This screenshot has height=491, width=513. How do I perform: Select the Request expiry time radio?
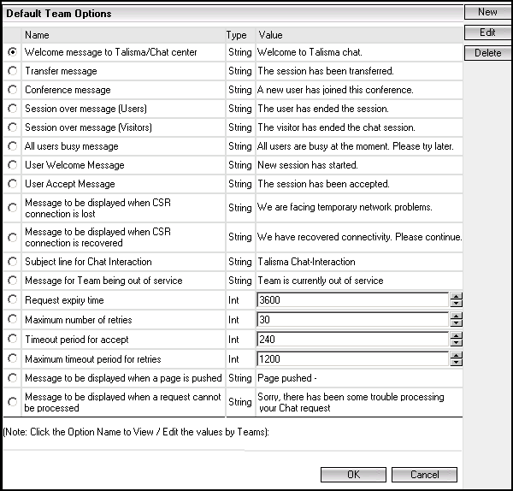coord(13,299)
